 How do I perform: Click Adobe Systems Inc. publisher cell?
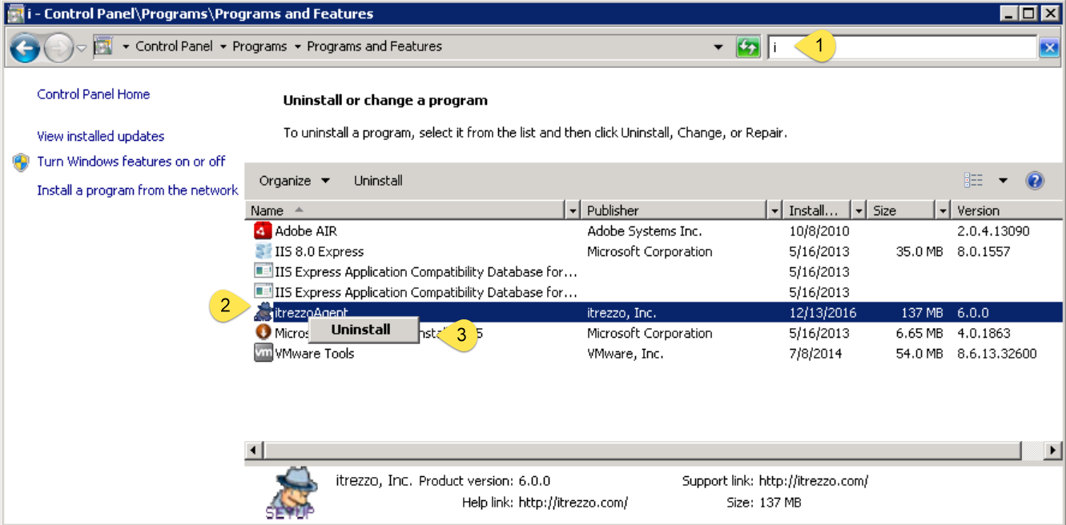point(645,231)
